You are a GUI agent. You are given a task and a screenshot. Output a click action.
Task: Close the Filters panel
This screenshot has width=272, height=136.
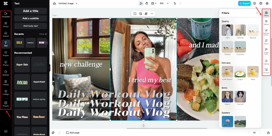click(257, 13)
